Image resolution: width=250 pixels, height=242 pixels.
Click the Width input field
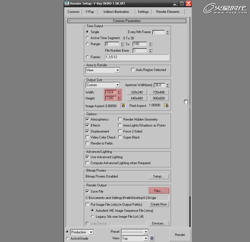(111, 92)
